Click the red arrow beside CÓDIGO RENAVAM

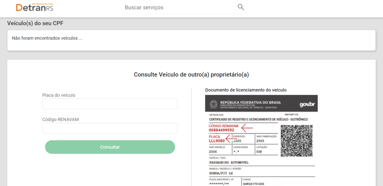click(x=247, y=128)
